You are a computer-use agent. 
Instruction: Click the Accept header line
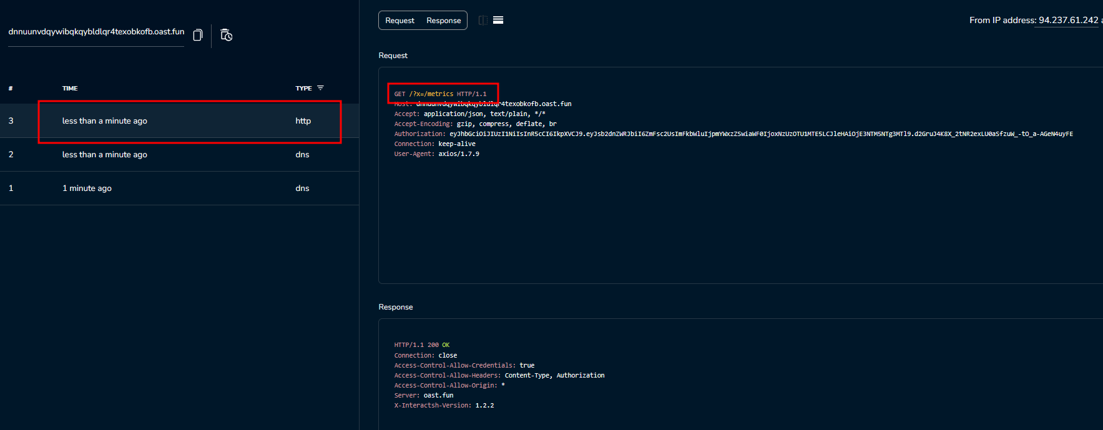point(469,114)
